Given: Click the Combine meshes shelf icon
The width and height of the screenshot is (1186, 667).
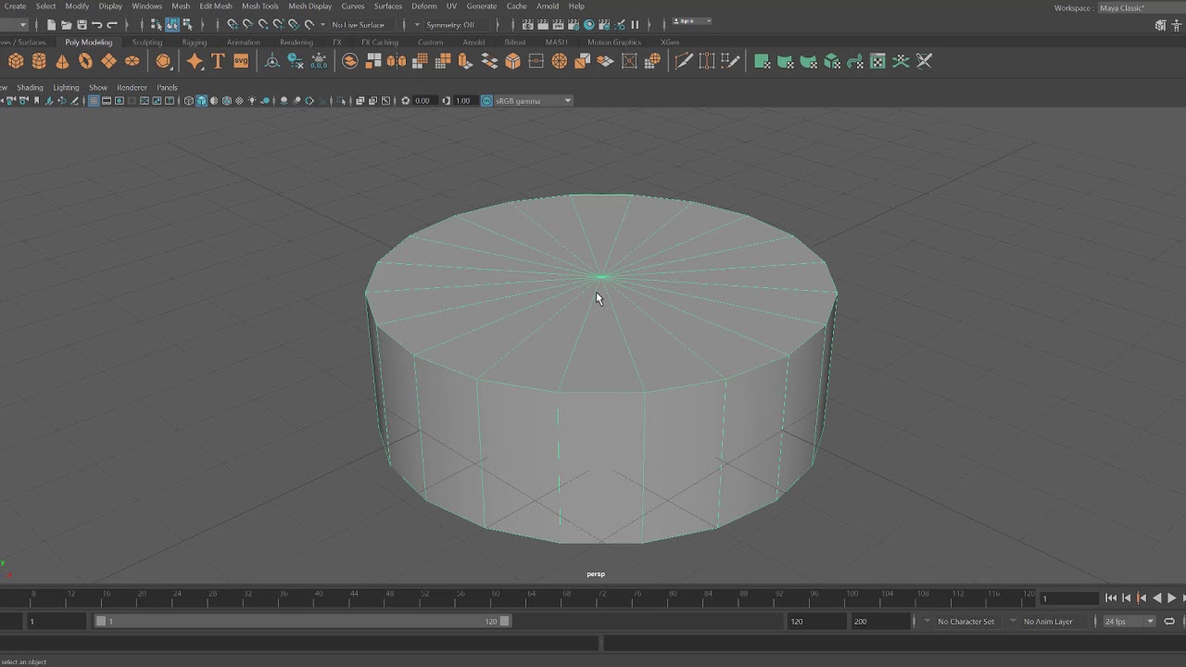Looking at the screenshot, I should [x=350, y=61].
